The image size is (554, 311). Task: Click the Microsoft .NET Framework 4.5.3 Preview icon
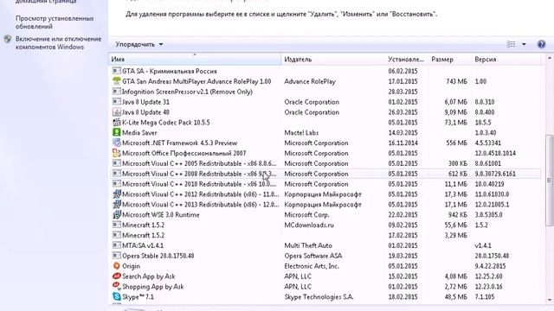coord(117,143)
